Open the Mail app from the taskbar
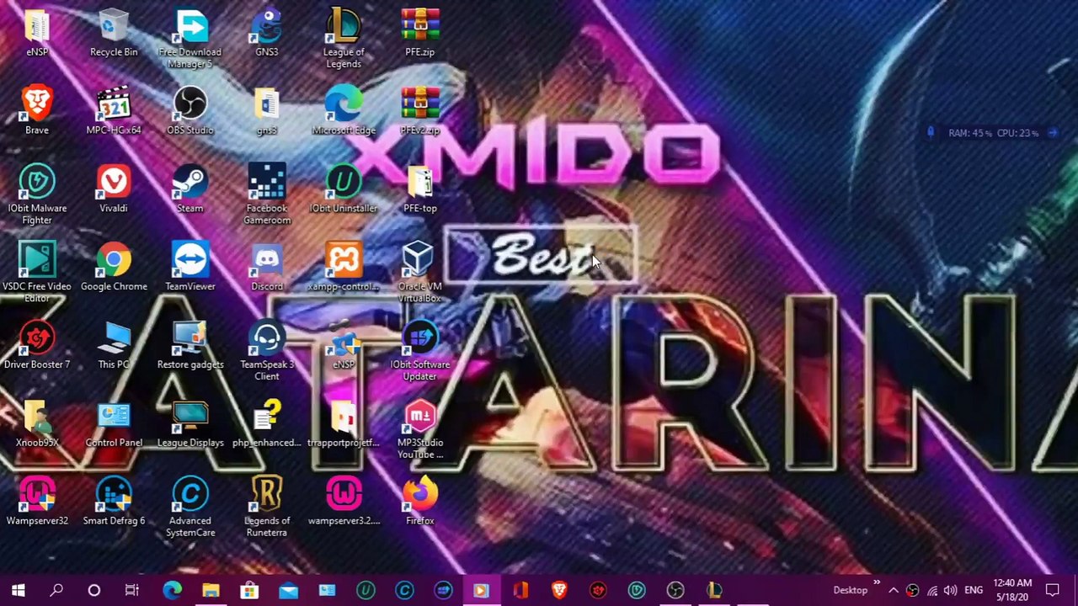 point(288,590)
